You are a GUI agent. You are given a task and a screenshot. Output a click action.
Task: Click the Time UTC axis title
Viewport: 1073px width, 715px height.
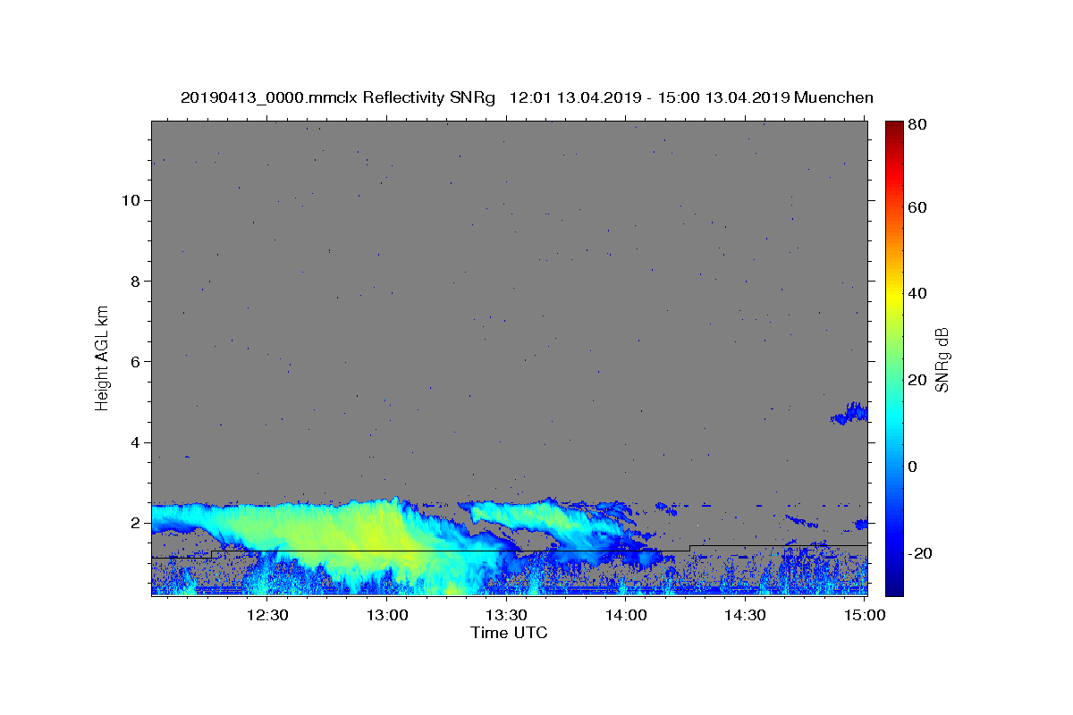(x=509, y=633)
